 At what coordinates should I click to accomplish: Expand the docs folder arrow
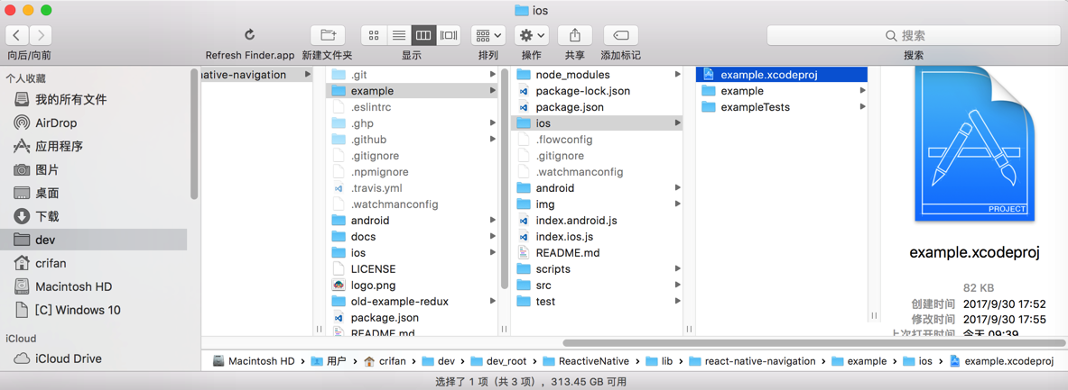(492, 237)
